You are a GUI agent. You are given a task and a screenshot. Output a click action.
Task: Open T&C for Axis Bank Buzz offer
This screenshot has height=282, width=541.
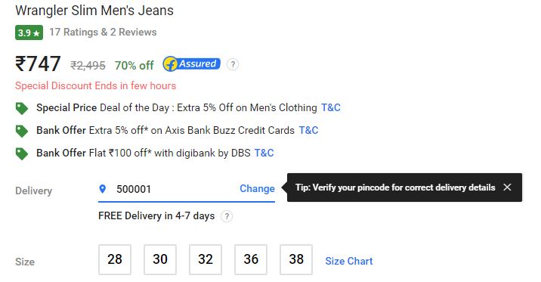(308, 130)
